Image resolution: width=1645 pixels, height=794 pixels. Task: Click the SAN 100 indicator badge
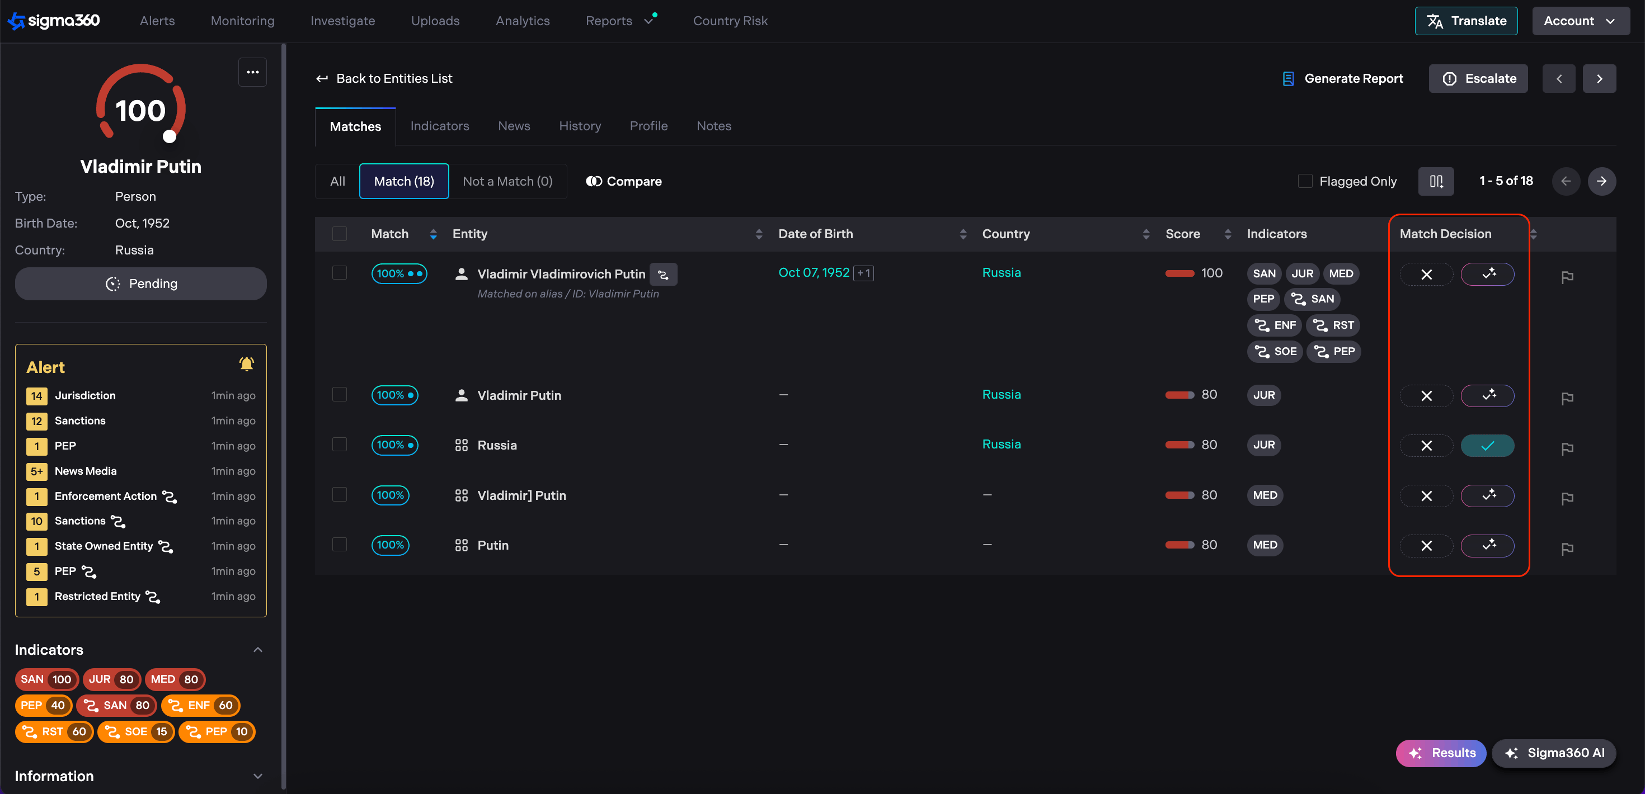(x=46, y=679)
